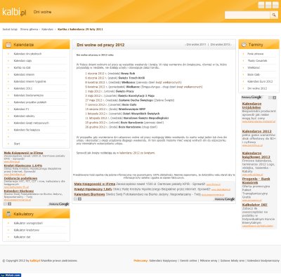281x277 pixels.
Task: Open the Dni wolne header link
Action: [x=42, y=12]
